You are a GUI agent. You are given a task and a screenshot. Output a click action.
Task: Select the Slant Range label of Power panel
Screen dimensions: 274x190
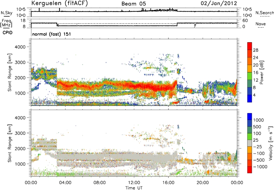(x=10, y=72)
